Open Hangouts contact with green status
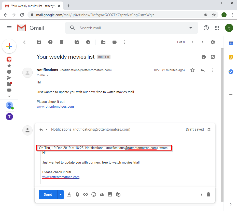The image size is (237, 211). tap(9, 105)
